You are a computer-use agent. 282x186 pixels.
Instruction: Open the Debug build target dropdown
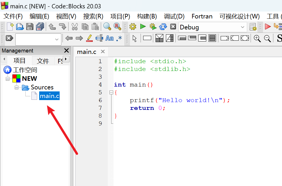(x=243, y=27)
